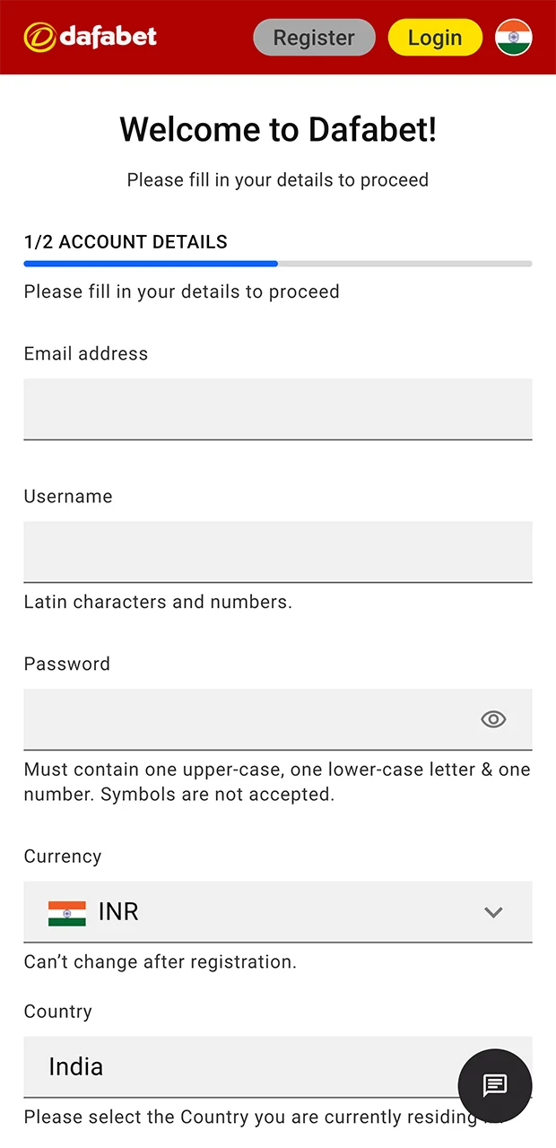Switch to the Register tab
This screenshot has width=556, height=1148.
pyautogui.click(x=314, y=37)
